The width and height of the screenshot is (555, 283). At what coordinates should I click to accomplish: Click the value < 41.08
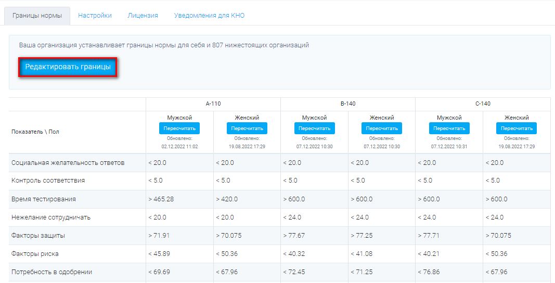(362, 254)
